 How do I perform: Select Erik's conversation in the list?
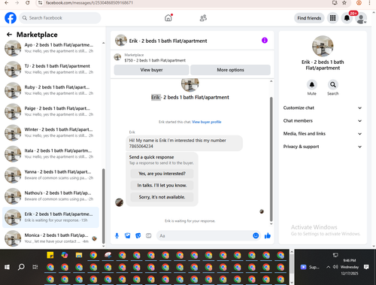point(50,217)
